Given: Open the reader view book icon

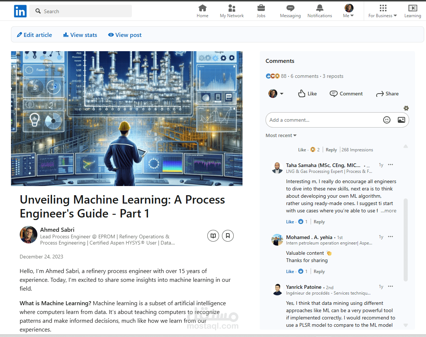Looking at the screenshot, I should pyautogui.click(x=213, y=236).
